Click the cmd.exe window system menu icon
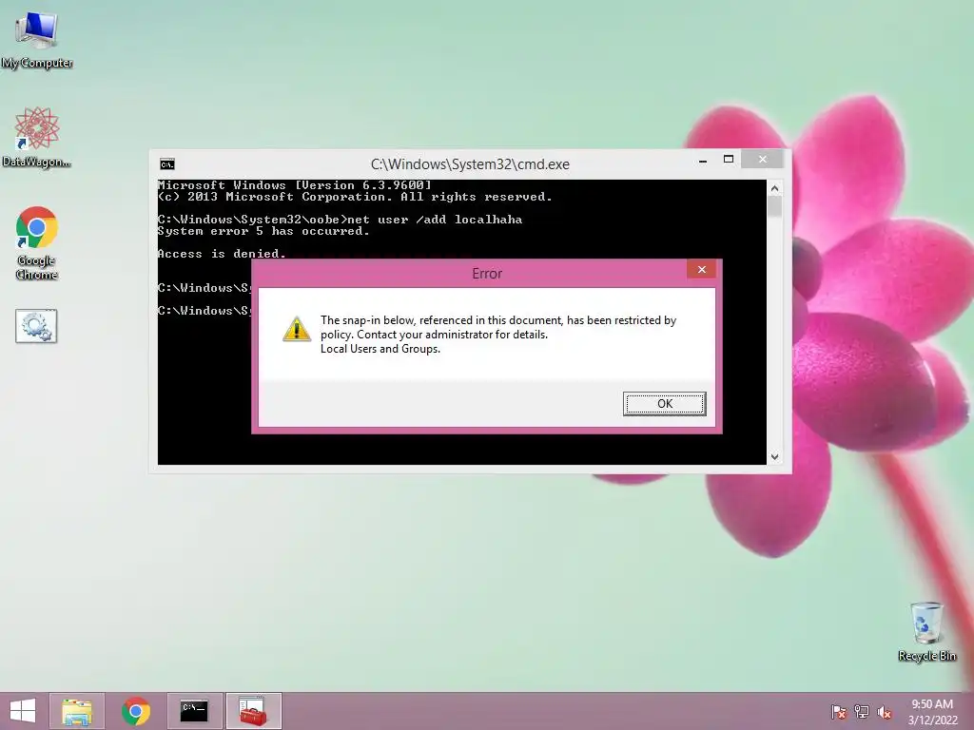This screenshot has width=974, height=730. pyautogui.click(x=167, y=163)
